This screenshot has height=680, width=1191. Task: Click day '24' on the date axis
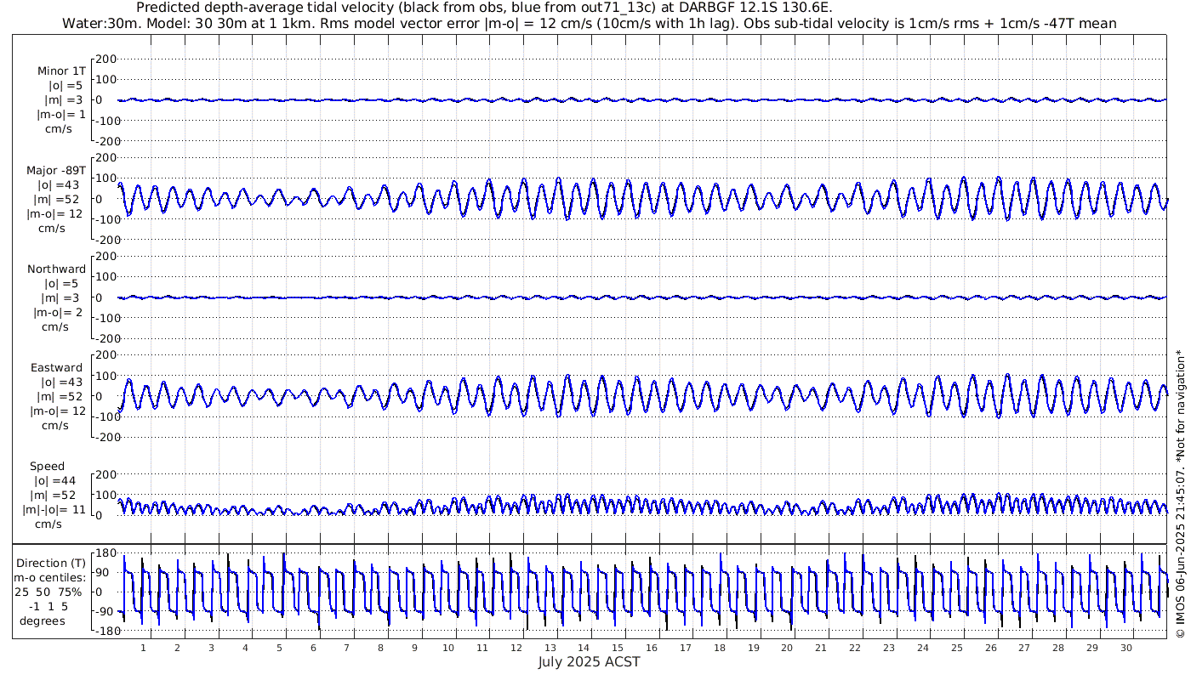(x=923, y=648)
